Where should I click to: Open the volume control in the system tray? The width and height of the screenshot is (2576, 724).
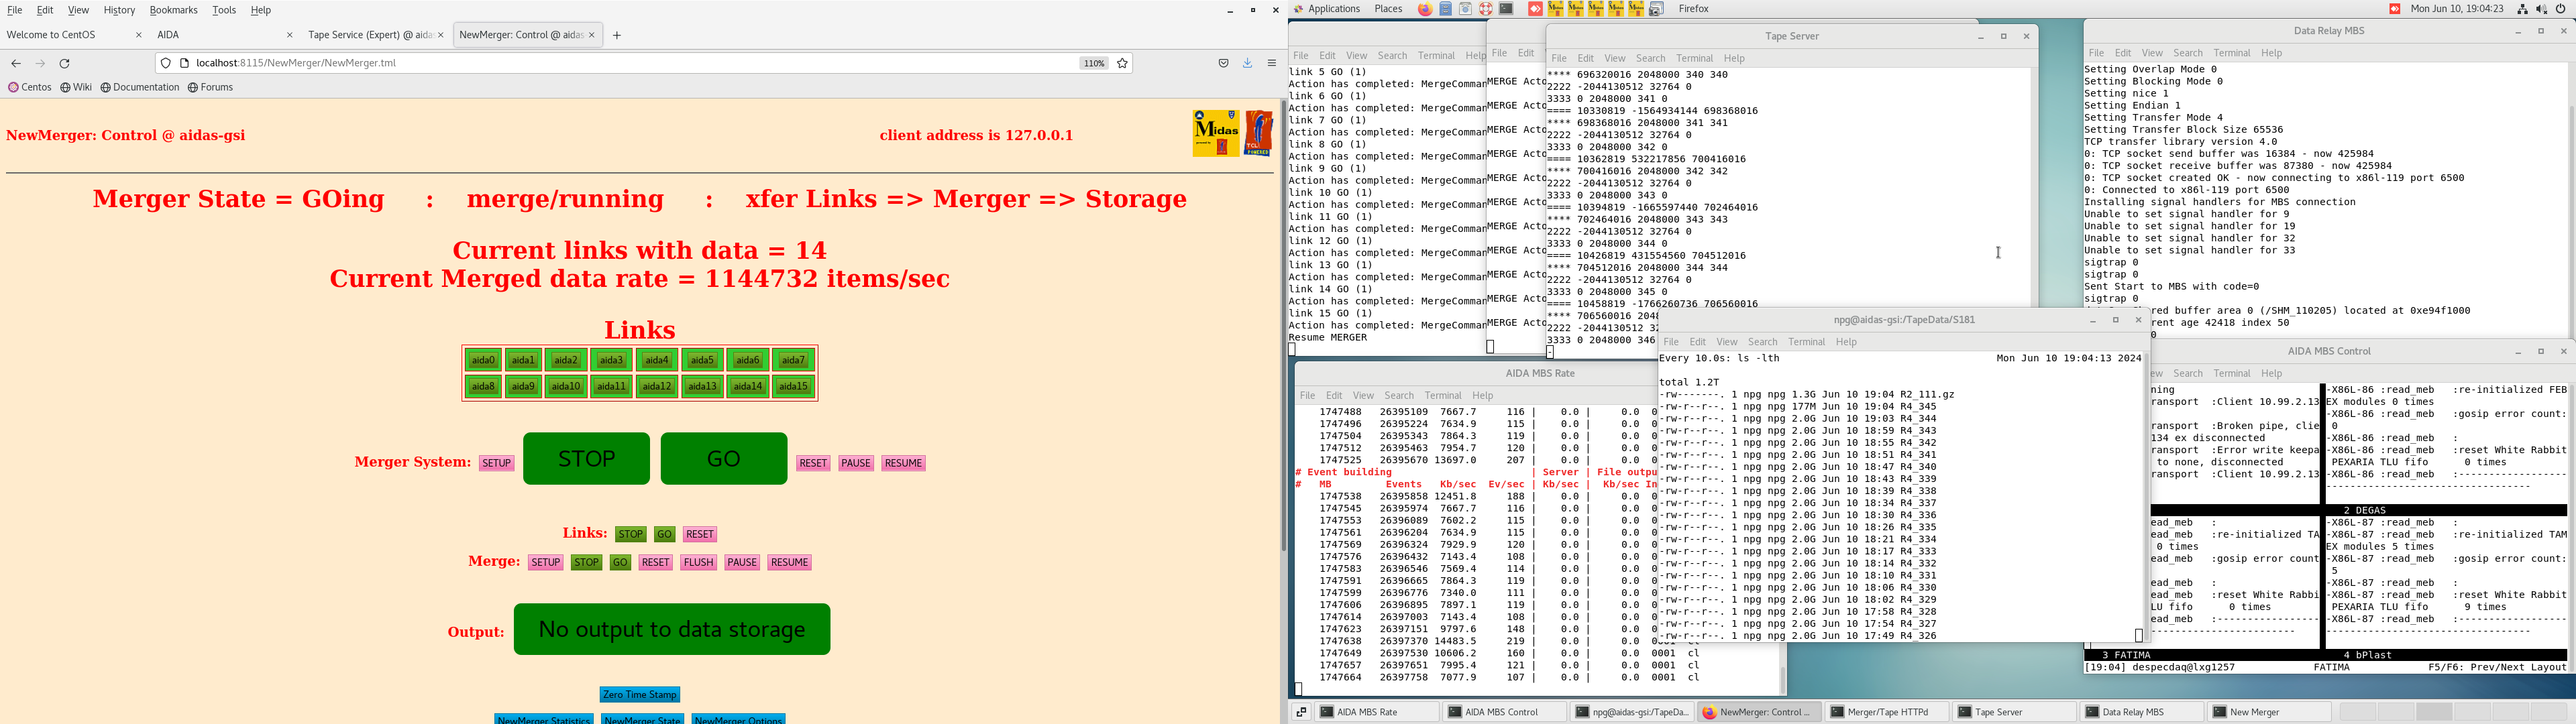click(x=2541, y=9)
